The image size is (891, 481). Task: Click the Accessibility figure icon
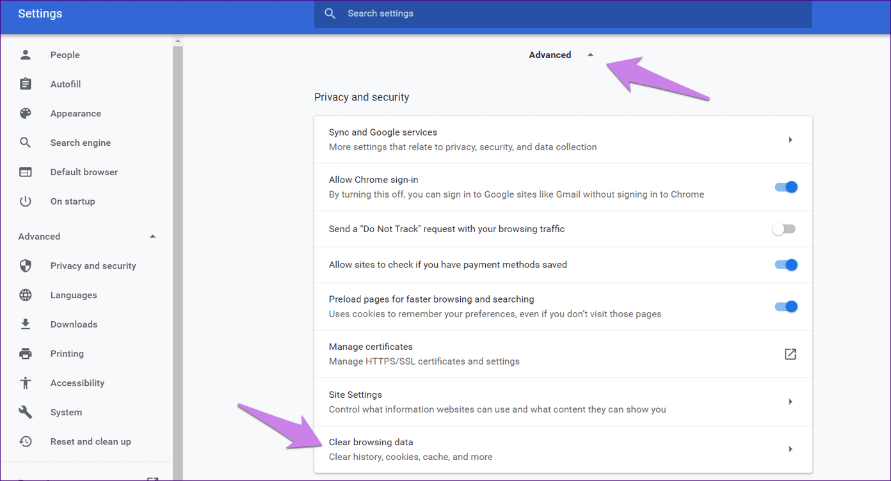(x=26, y=383)
